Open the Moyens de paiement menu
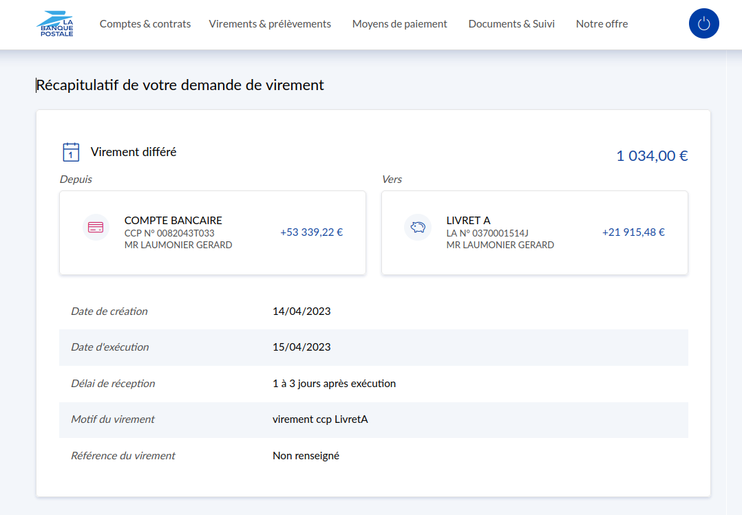The image size is (742, 515). point(399,24)
